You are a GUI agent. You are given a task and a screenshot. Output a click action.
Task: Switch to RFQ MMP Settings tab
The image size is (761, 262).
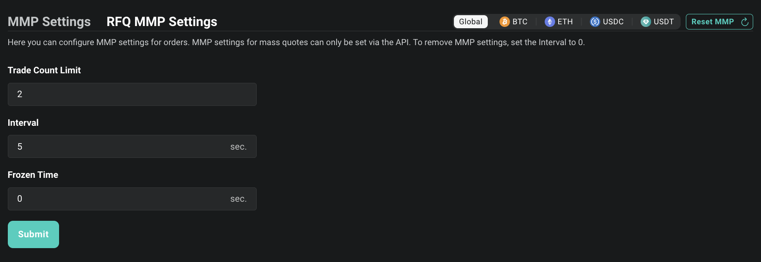point(162,22)
